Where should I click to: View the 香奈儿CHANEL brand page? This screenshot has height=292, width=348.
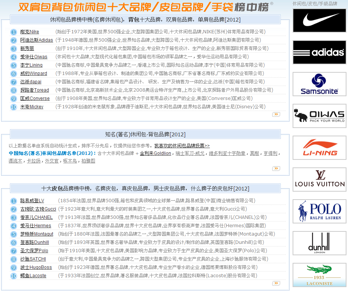[x=36, y=217]
